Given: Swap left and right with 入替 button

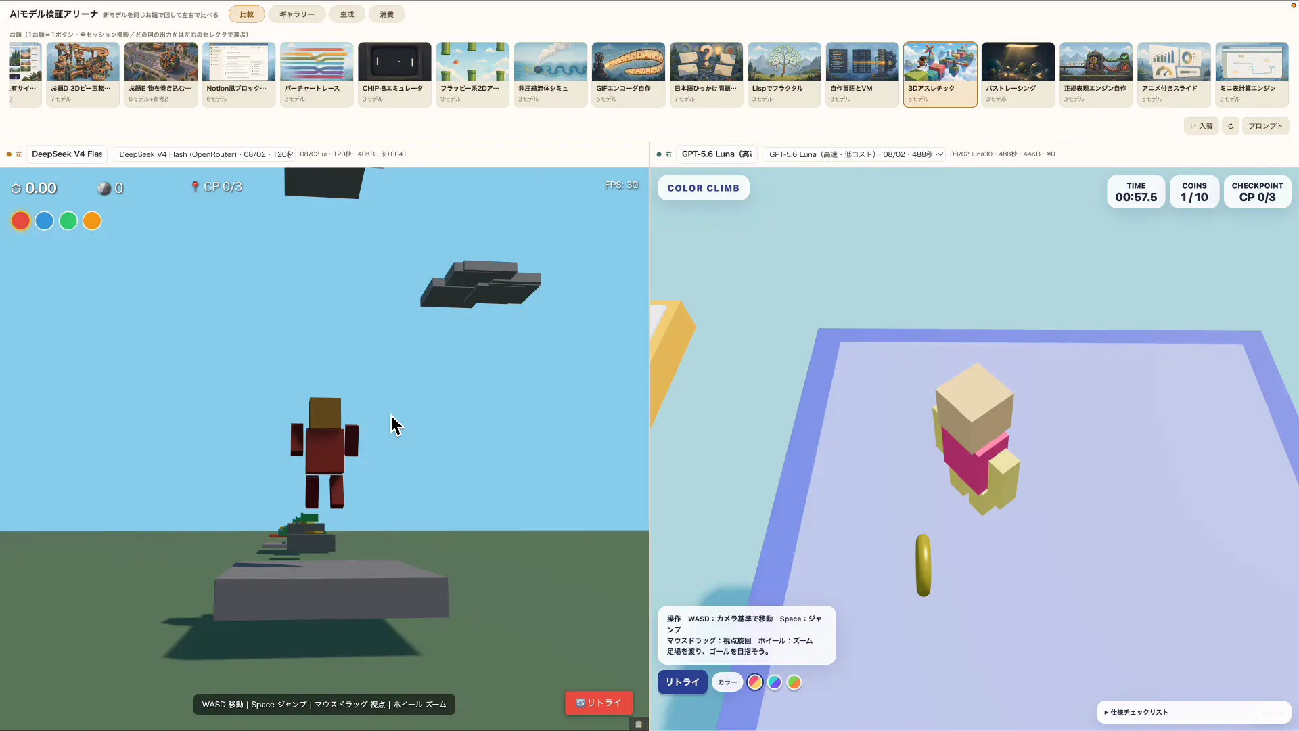Looking at the screenshot, I should pos(1201,126).
